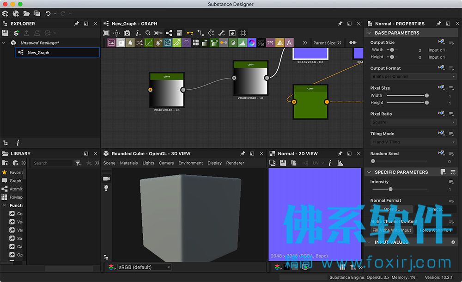Create a new Substance package
The width and height of the screenshot is (462, 282).
pos(5,13)
